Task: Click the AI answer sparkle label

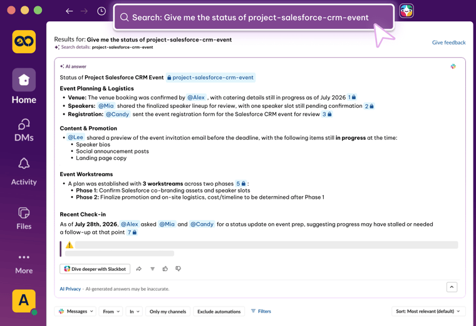Action: point(73,66)
